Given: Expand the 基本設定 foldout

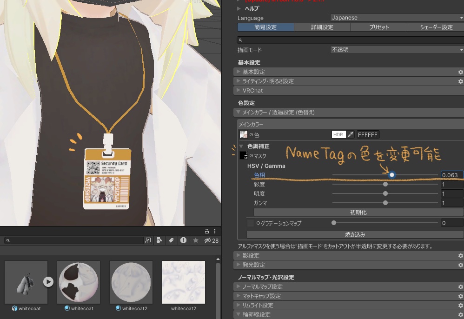Looking at the screenshot, I should click(x=238, y=72).
